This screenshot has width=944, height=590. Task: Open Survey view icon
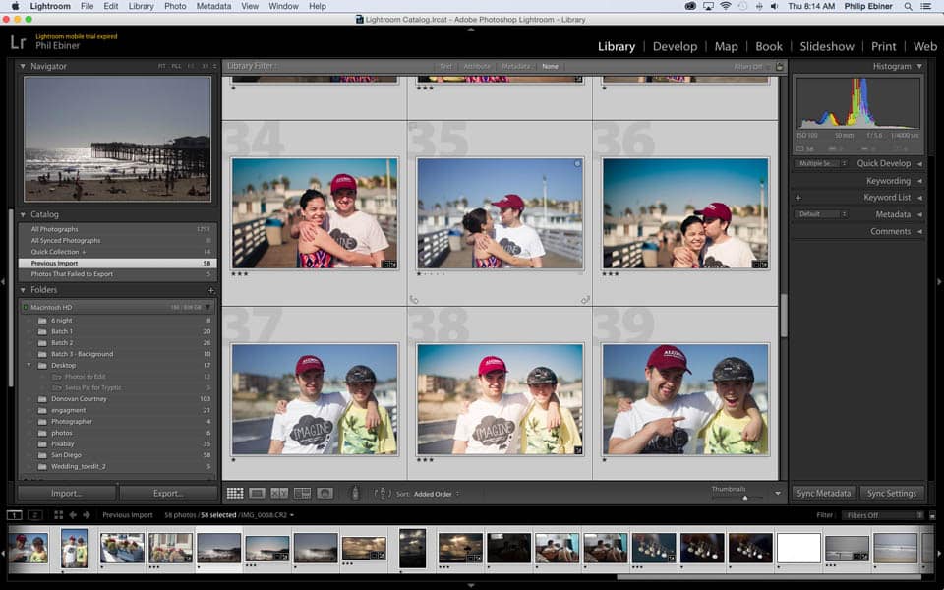tap(302, 493)
